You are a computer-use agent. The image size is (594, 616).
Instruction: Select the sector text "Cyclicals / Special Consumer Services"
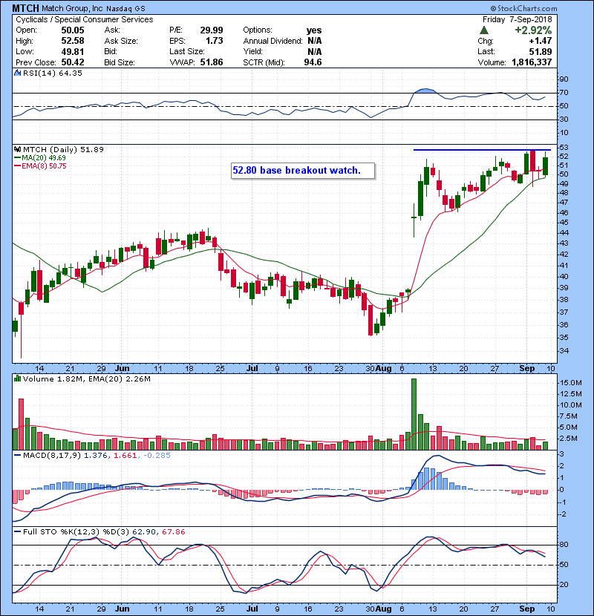point(85,19)
